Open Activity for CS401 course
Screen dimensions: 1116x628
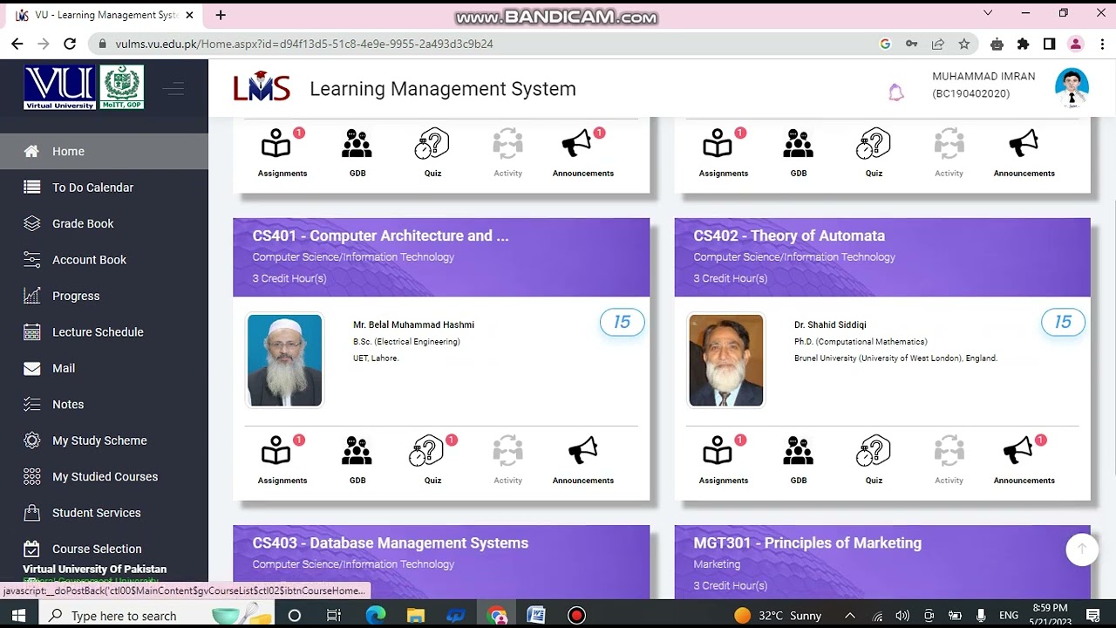(507, 460)
